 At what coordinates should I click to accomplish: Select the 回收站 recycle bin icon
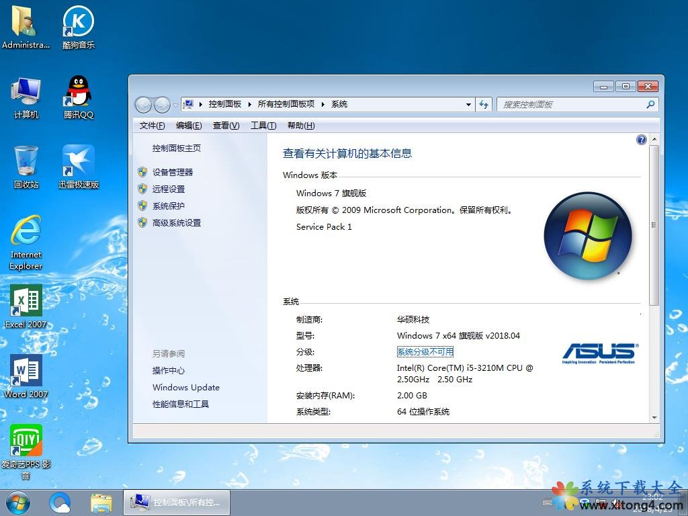[26, 167]
